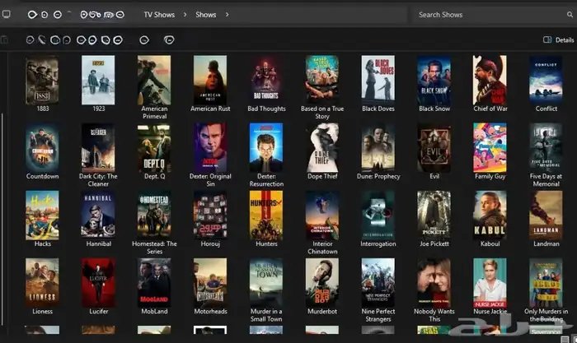Select the 'Hacks' title label
This screenshot has width=577, height=343.
(42, 243)
